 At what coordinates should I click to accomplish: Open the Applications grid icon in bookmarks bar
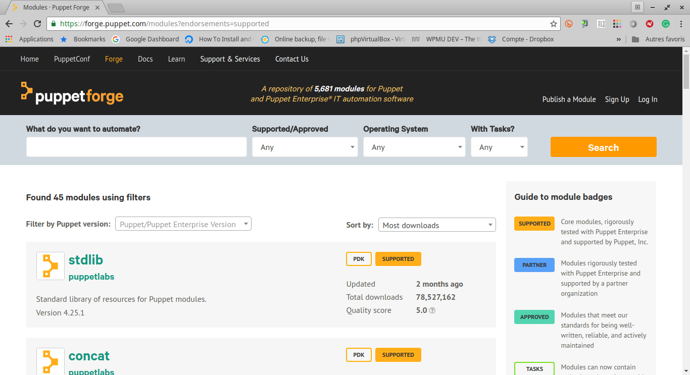(9, 39)
